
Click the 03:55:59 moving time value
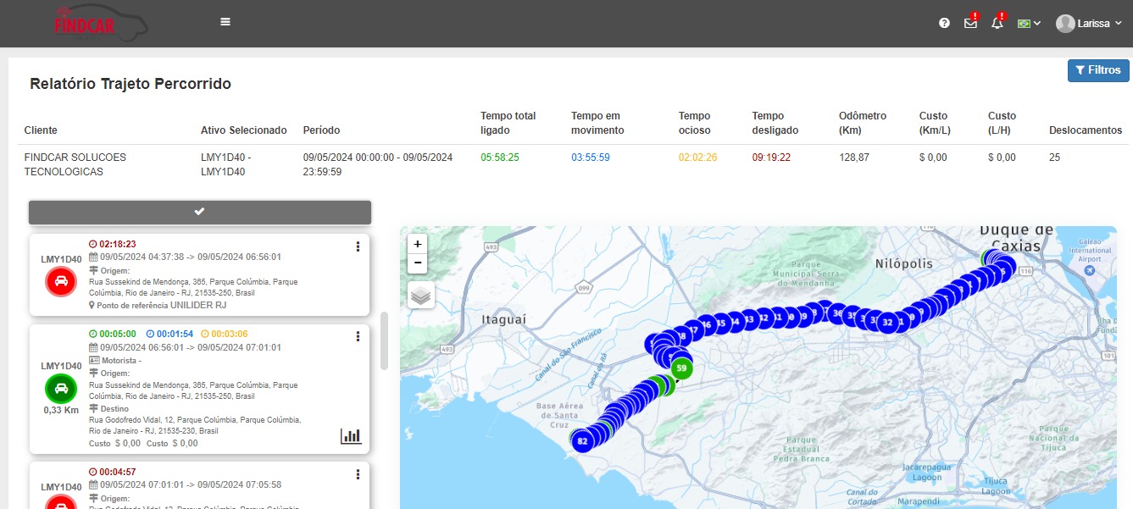tap(591, 158)
